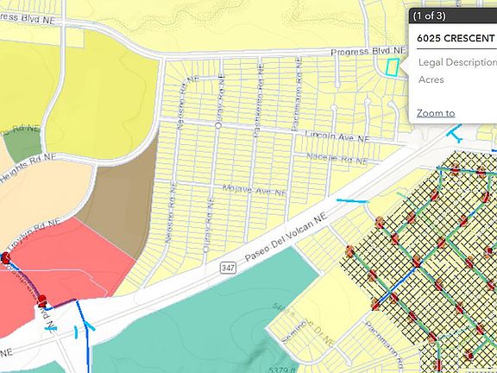Click the leftmost orange marker in the hatched area
The image size is (497, 373).
click(350, 251)
